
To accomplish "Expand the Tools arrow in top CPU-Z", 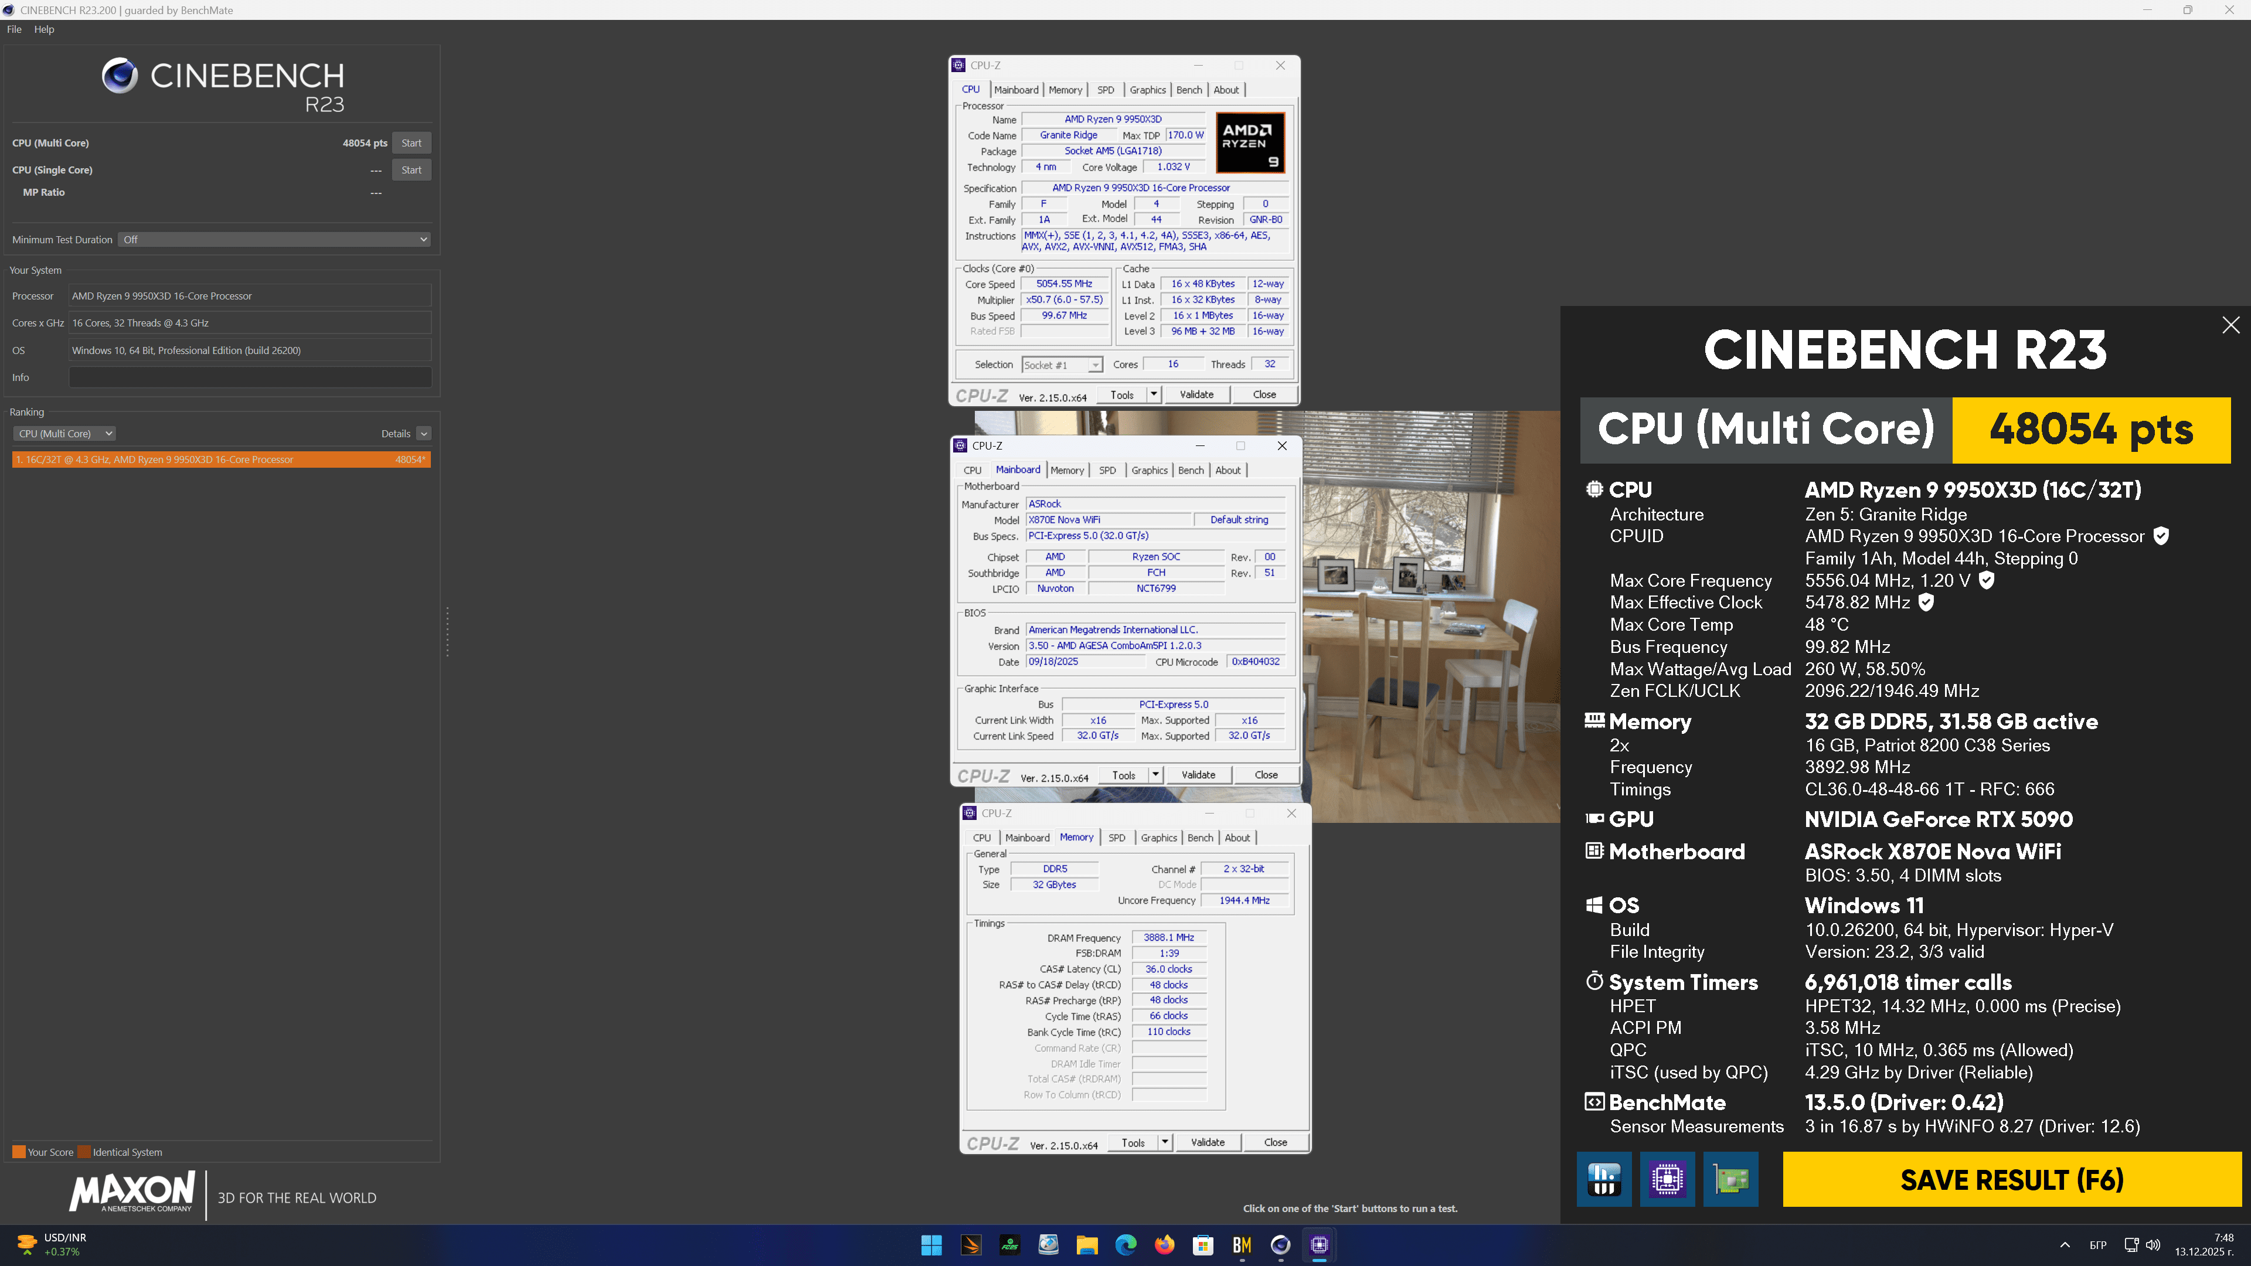I will (1154, 395).
